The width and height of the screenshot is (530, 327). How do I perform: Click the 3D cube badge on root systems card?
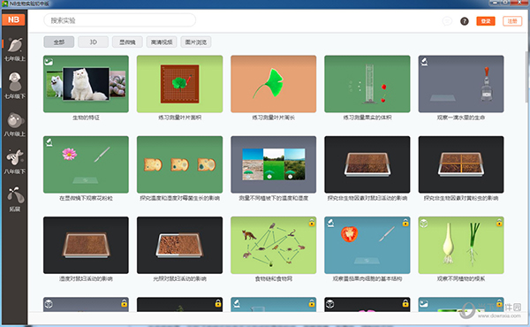(x=424, y=224)
